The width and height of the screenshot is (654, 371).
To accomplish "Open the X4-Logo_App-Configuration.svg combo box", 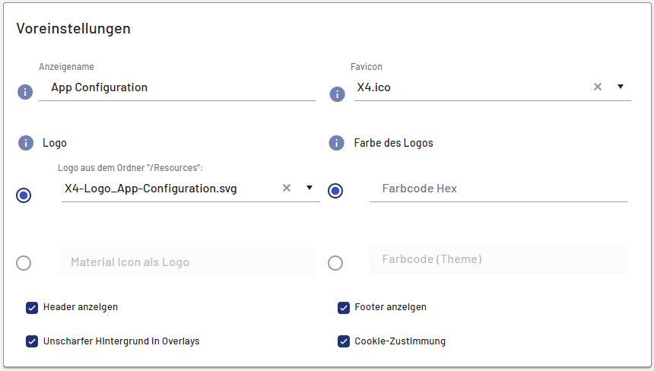I will [x=167, y=189].
